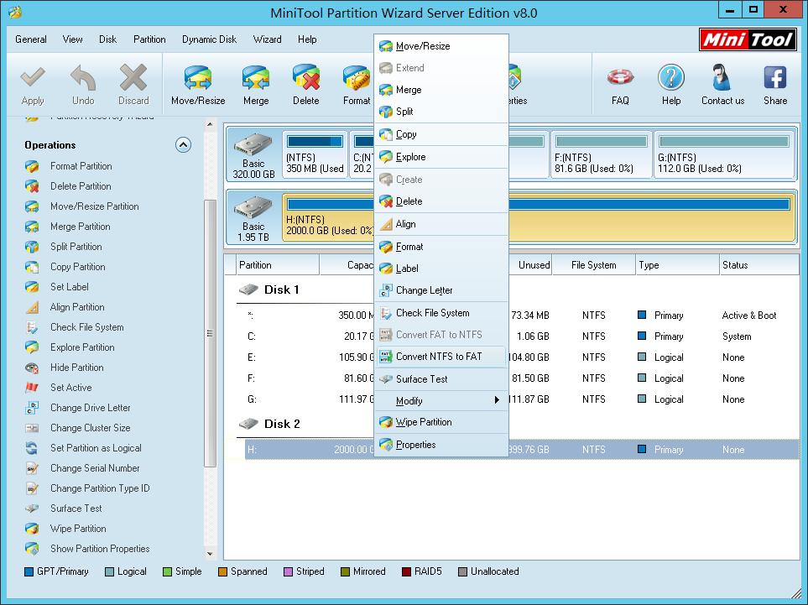This screenshot has width=808, height=605.
Task: Click Copy Partition link in sidebar
Action: click(78, 267)
